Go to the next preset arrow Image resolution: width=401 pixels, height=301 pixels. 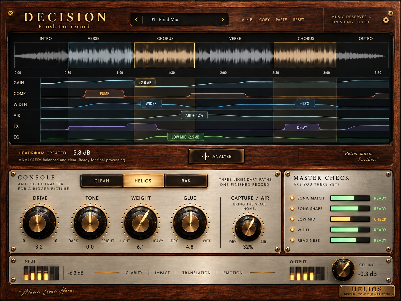(223, 20)
